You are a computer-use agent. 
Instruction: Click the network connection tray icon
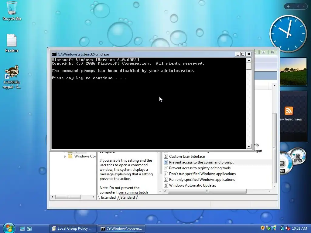coord(282,228)
